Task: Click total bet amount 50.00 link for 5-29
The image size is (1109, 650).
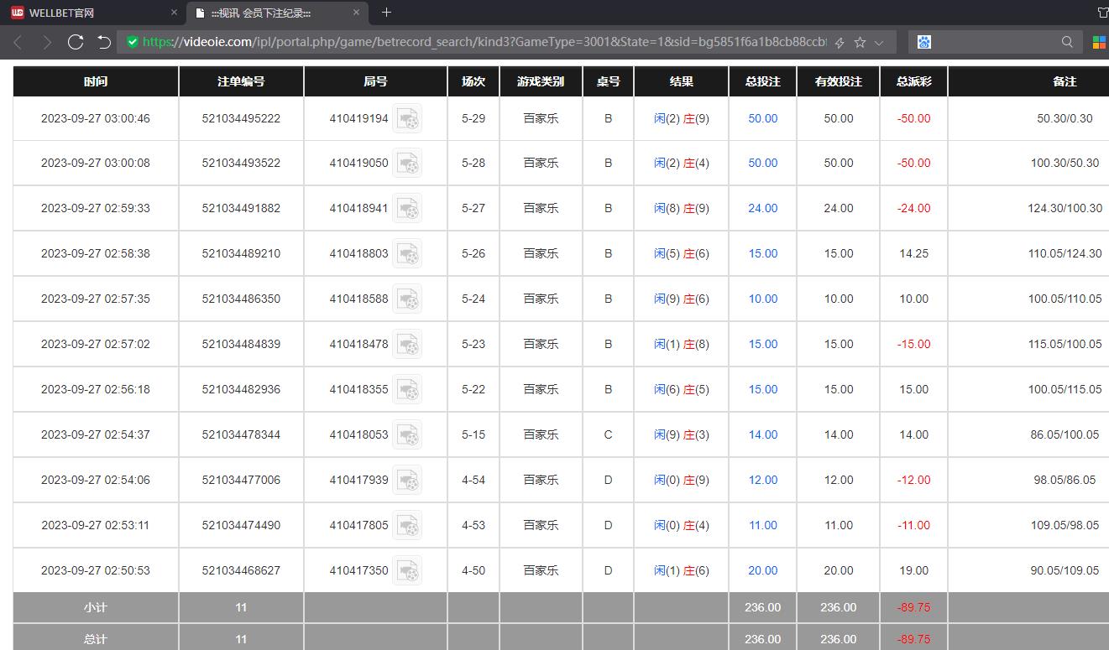Action: point(762,119)
